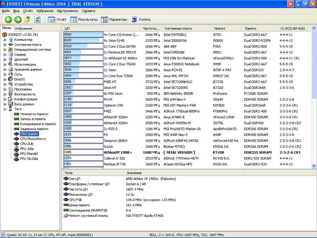
Task: Click the Тест hourglass icon
Action: [11, 109]
